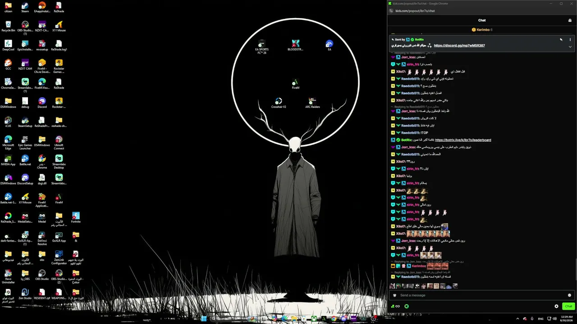
Task: Select the NZXT CAM desktop shortcut
Action: point(25,64)
